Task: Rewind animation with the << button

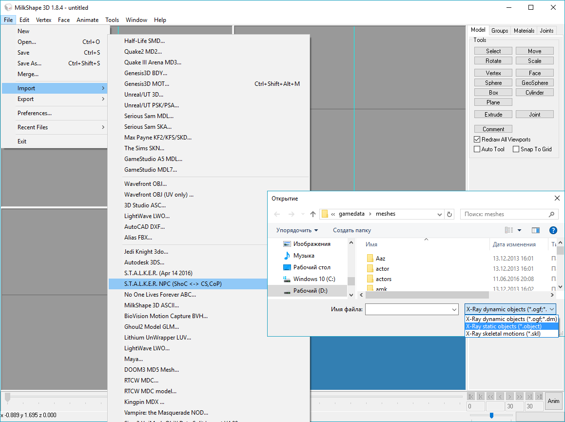Action: coord(490,397)
